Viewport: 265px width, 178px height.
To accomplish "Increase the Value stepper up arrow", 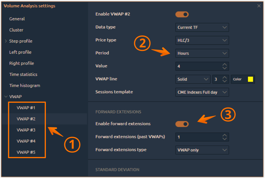I will click(225, 64).
